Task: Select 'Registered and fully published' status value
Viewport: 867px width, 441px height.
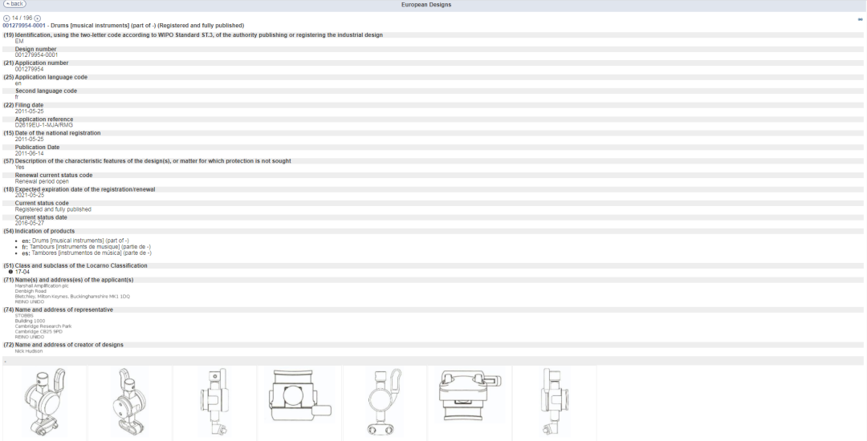Action: point(53,210)
